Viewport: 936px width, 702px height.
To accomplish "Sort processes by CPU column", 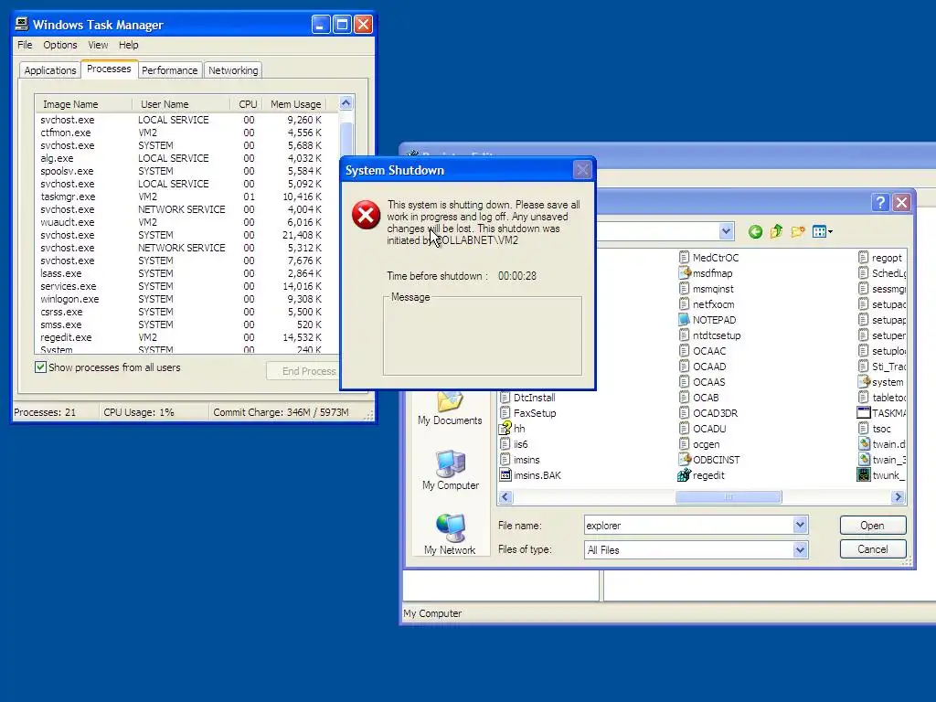I will coord(246,104).
